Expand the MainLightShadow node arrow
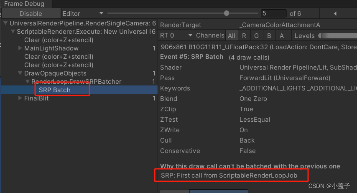 (x=20, y=48)
